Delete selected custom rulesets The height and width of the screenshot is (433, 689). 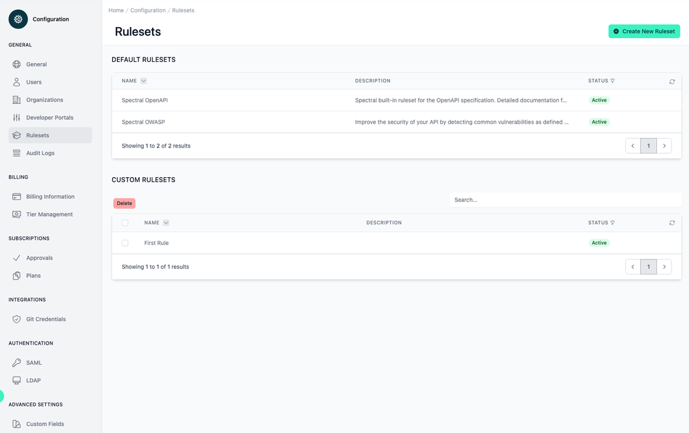[x=124, y=203]
